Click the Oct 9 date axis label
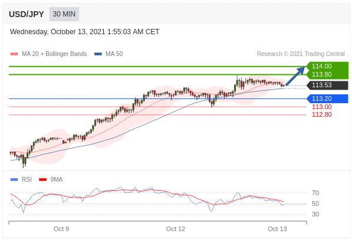352x240 pixels. pyautogui.click(x=61, y=229)
